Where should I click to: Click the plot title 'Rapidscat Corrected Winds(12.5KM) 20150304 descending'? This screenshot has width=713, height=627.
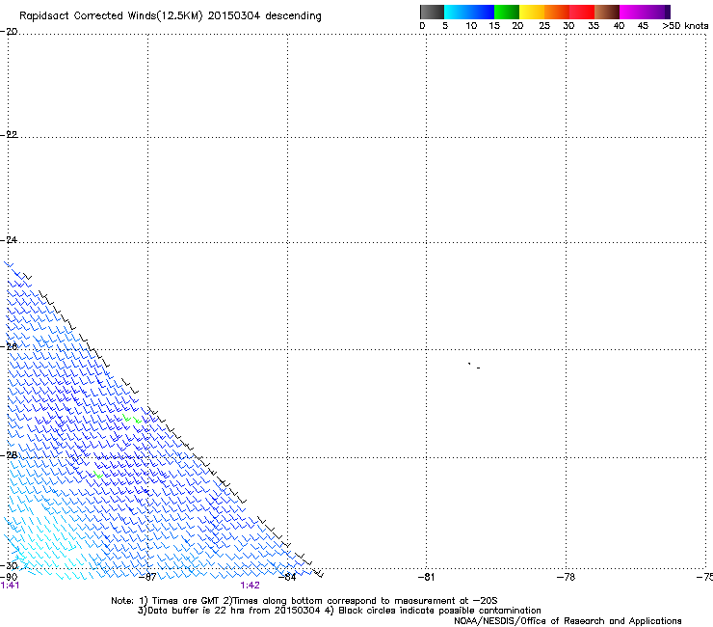tap(171, 16)
